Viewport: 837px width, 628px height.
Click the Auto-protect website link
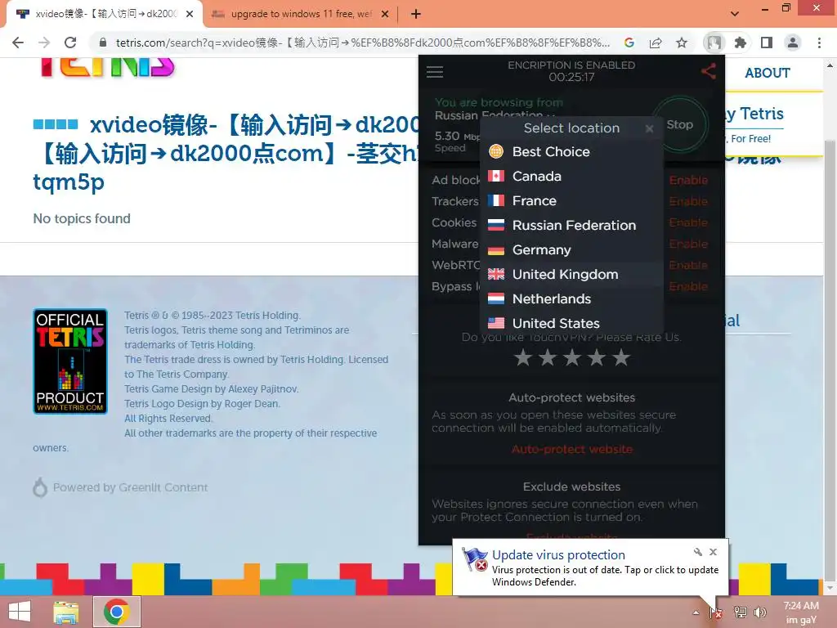[571, 450]
